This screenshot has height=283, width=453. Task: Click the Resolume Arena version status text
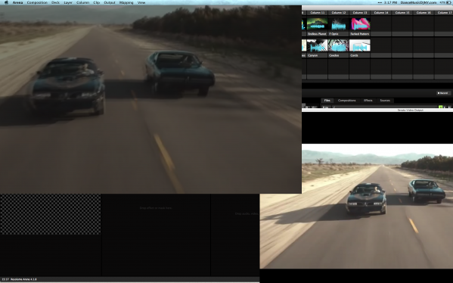[x=23, y=279]
